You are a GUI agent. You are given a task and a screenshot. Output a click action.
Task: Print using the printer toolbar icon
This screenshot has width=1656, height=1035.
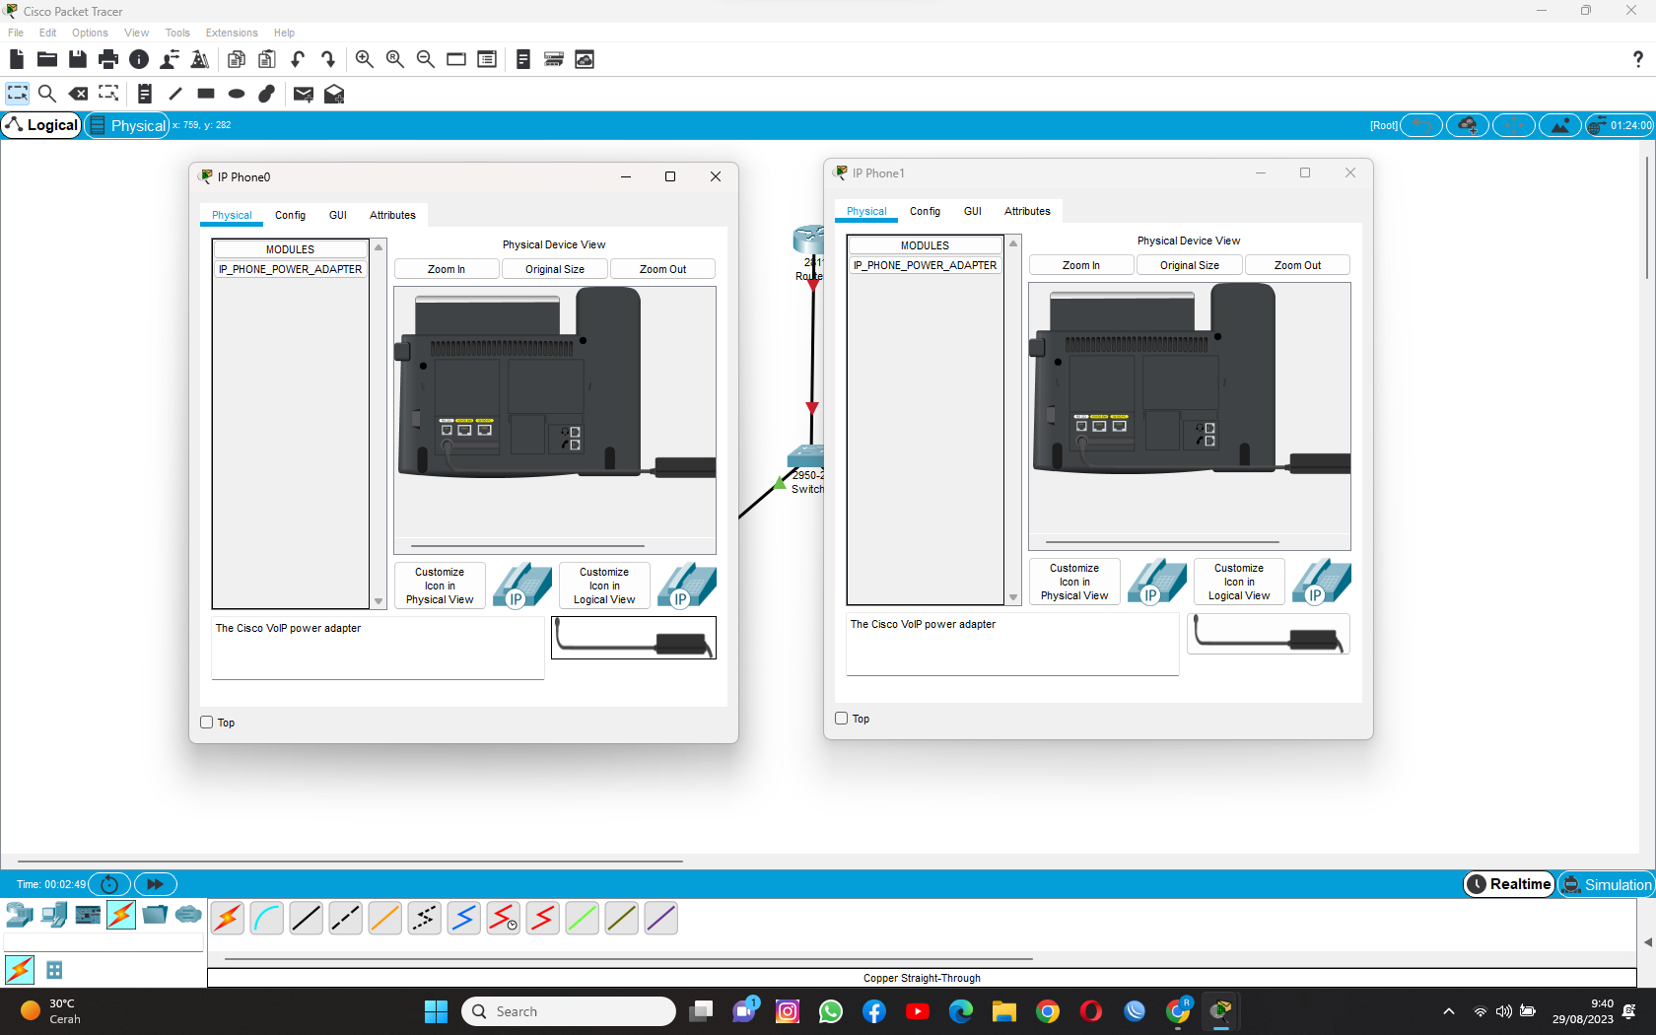pyautogui.click(x=108, y=59)
